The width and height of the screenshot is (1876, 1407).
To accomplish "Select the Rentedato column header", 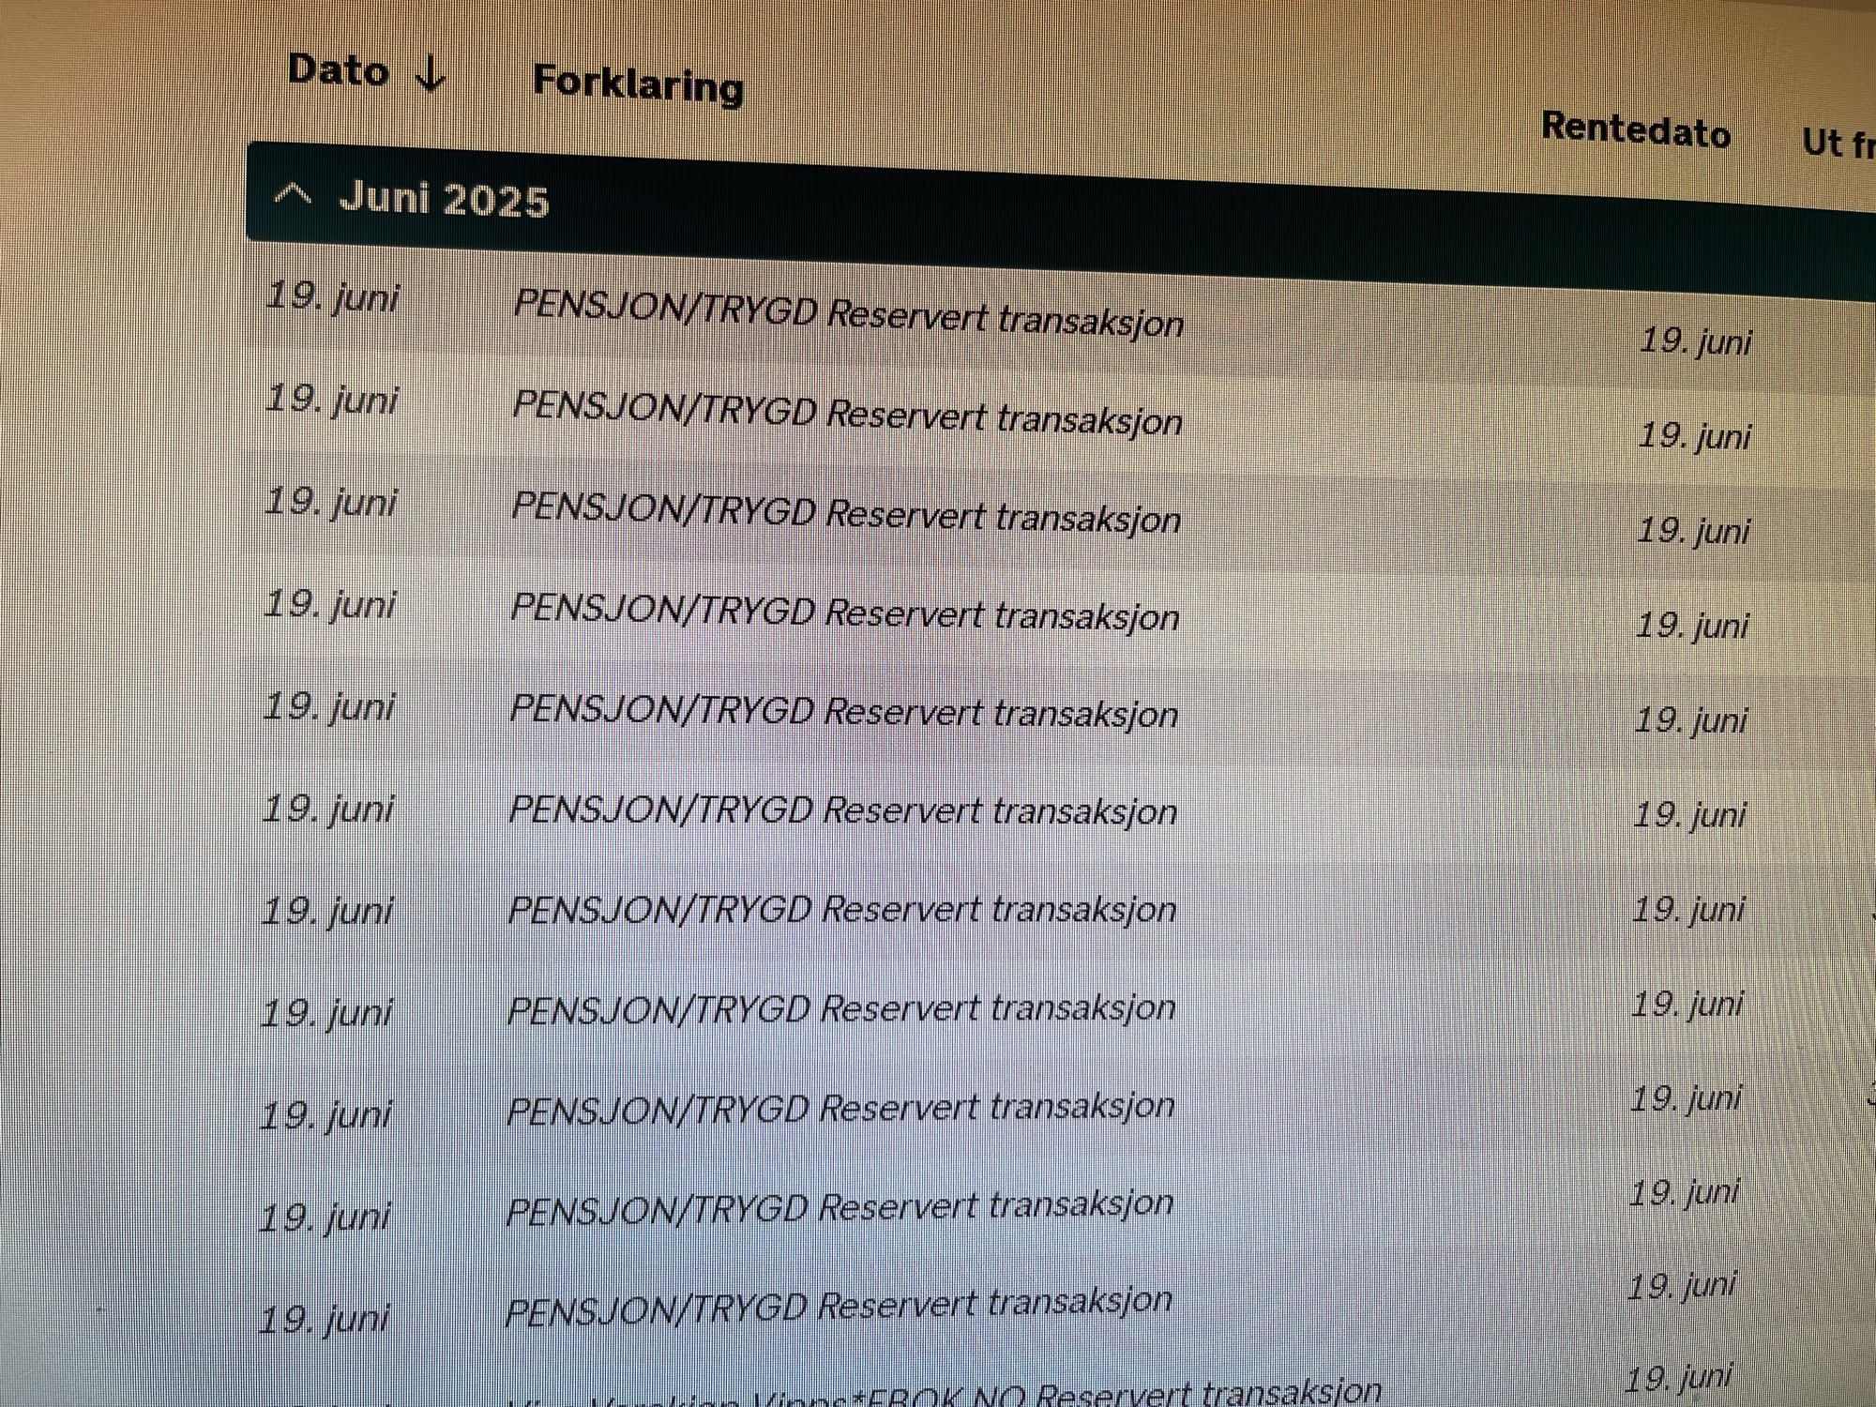I will point(1636,129).
